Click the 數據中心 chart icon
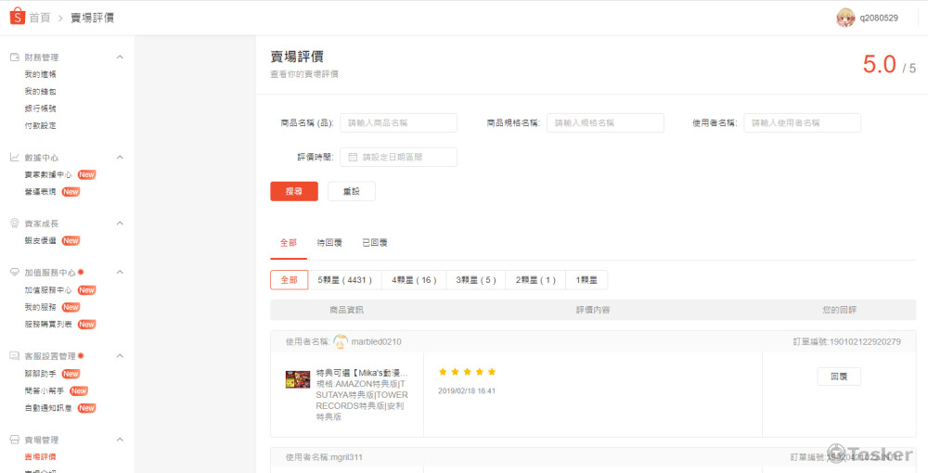 (15, 158)
